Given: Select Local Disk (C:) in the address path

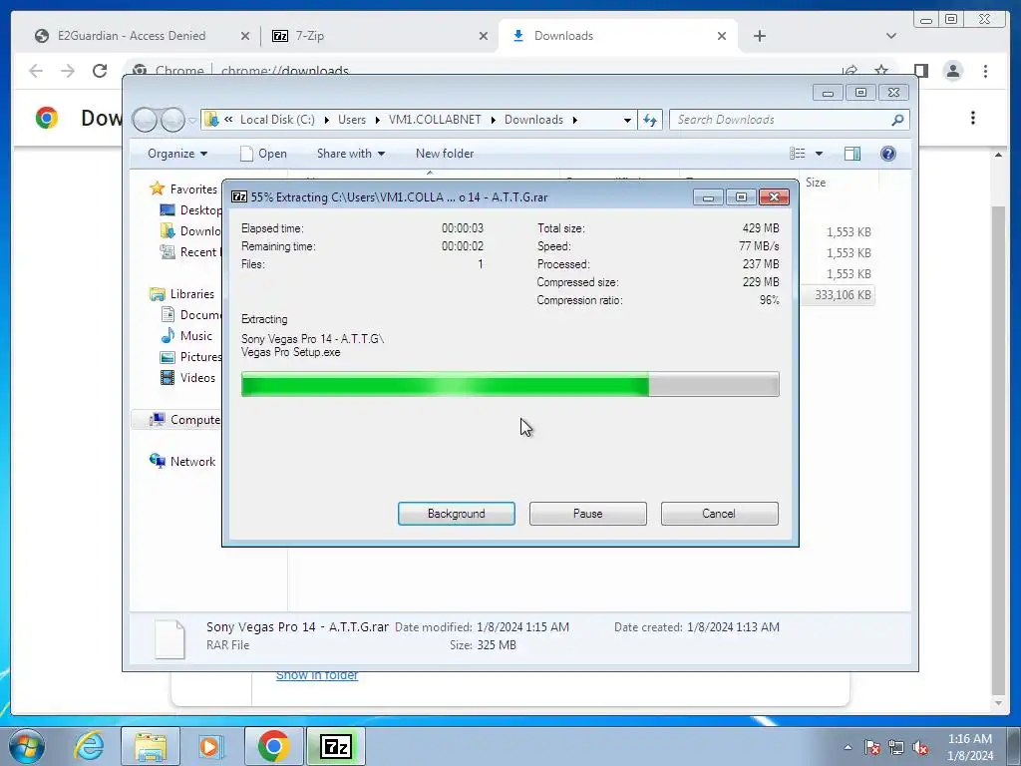Looking at the screenshot, I should point(277,120).
